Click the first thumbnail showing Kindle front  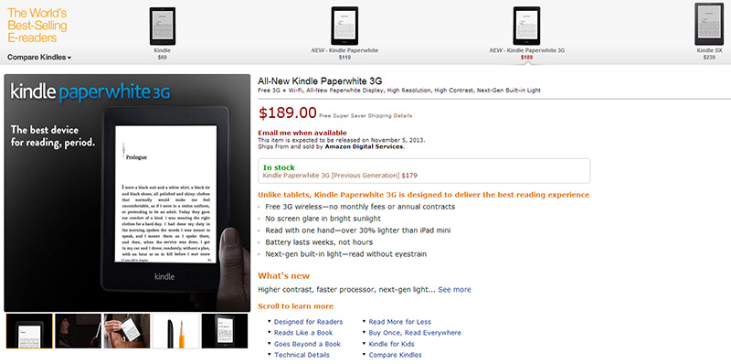coord(29,331)
